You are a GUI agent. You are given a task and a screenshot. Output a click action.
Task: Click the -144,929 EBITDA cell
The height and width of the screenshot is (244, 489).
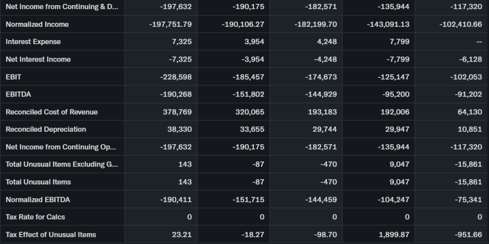pos(321,94)
